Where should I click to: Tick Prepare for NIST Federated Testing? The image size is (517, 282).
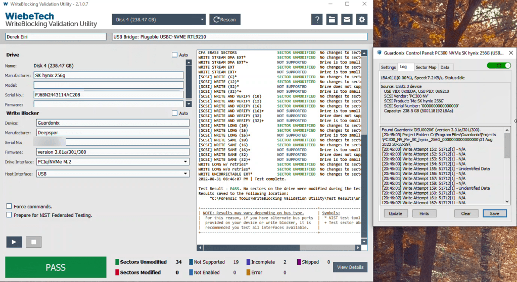pos(9,215)
